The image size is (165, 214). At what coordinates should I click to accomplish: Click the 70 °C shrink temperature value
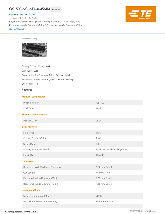point(99,196)
